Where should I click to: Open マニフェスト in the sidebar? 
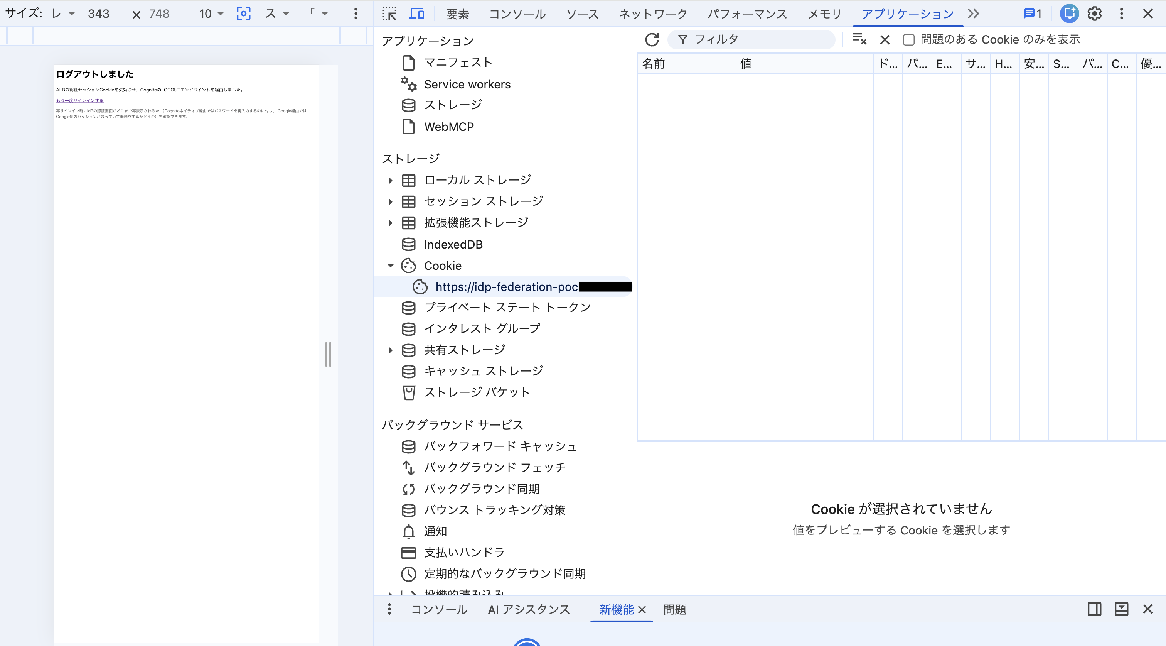tap(458, 63)
